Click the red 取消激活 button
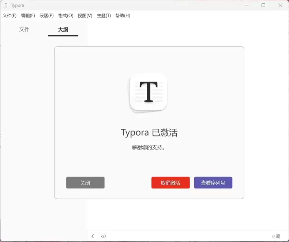289x242 pixels. coord(170,183)
